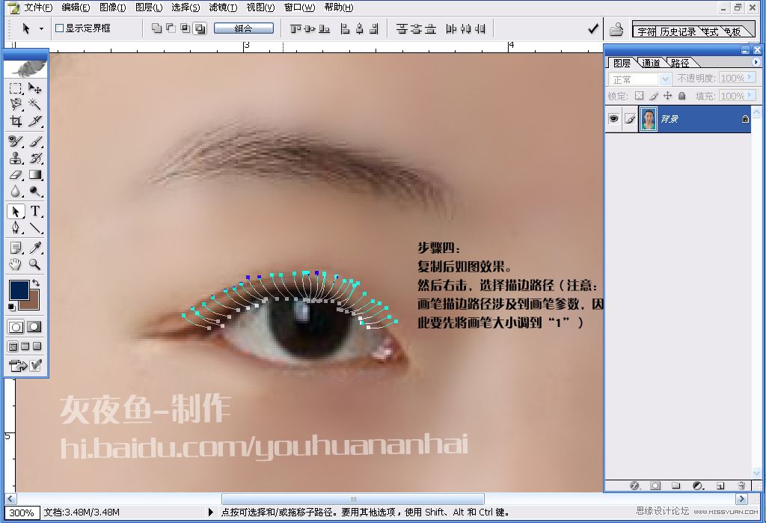Click the Combine button
This screenshot has height=523, width=766.
[x=244, y=28]
